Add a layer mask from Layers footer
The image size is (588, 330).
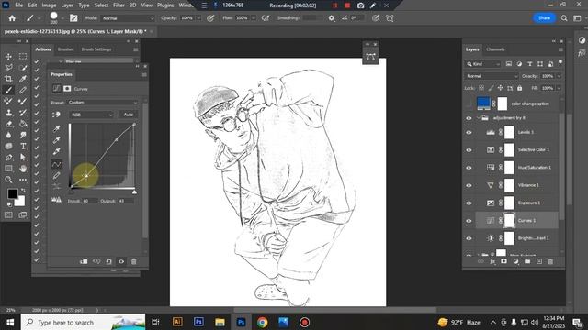point(503,261)
